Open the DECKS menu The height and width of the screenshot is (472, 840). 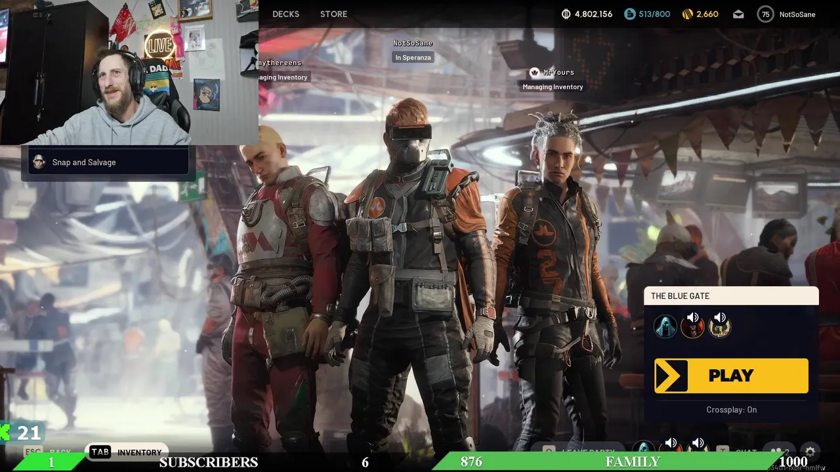tap(285, 14)
